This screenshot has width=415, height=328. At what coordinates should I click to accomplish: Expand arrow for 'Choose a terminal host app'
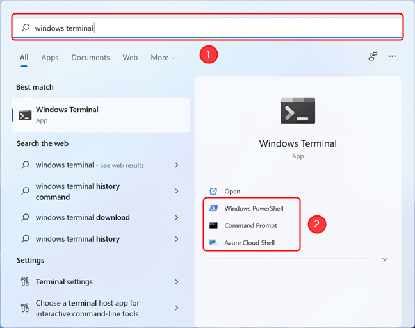point(177,307)
